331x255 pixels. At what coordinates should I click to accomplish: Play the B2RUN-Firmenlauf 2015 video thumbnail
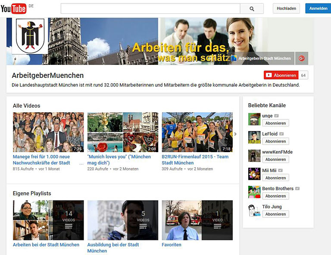point(197,132)
